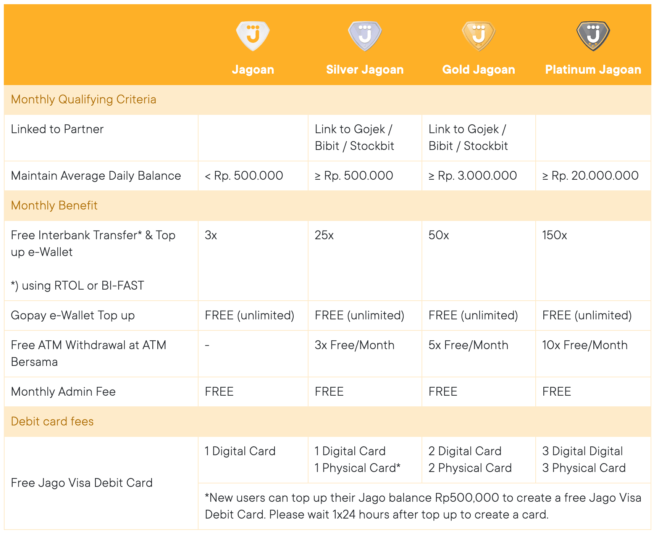Click Silver's Link to Gojek / Bibit / Stockbit cell
Screen dimensions: 659x538
(365, 138)
